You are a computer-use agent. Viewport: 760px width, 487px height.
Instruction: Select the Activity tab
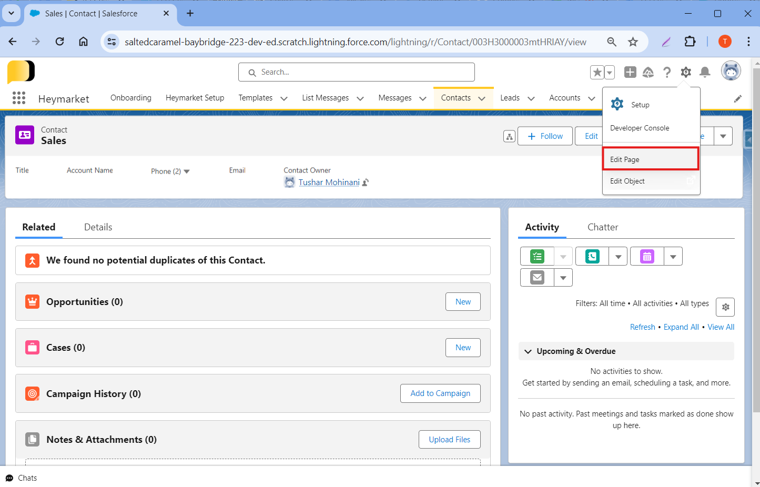click(x=542, y=227)
